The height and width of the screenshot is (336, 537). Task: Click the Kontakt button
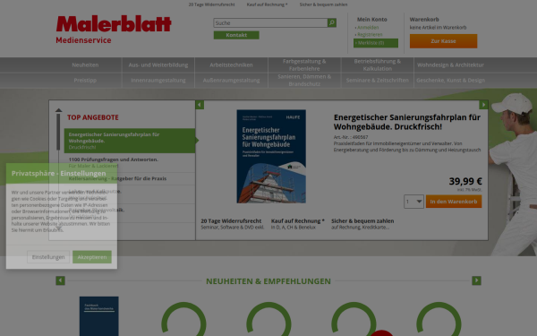pyautogui.click(x=236, y=35)
